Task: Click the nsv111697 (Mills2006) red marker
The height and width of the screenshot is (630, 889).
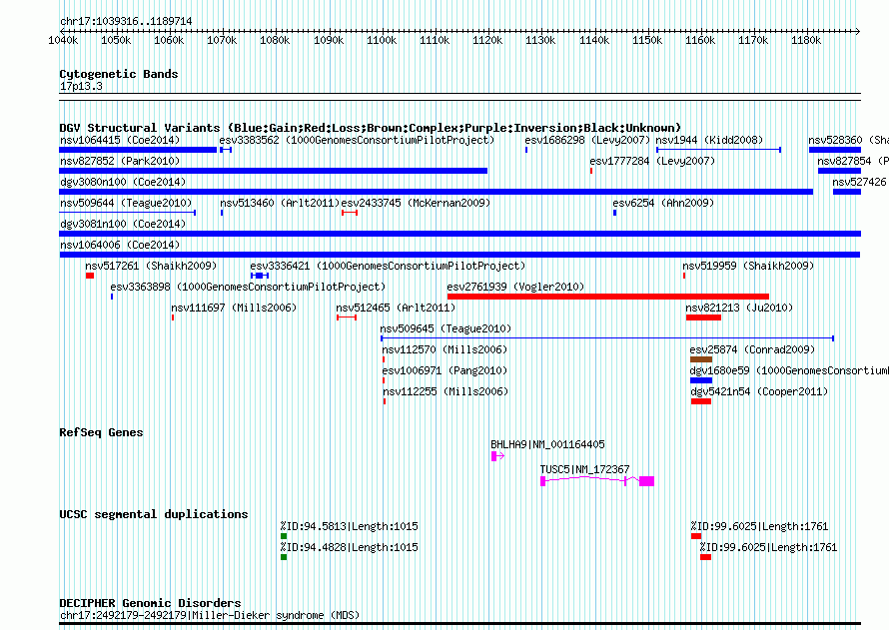Action: (173, 317)
